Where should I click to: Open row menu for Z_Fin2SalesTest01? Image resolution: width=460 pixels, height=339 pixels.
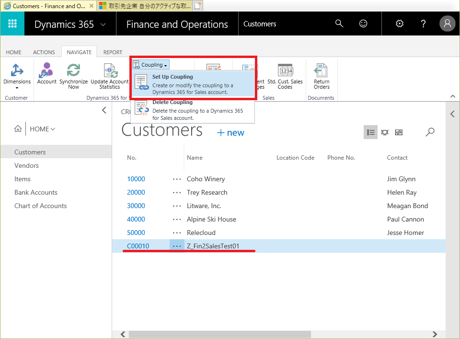[177, 246]
